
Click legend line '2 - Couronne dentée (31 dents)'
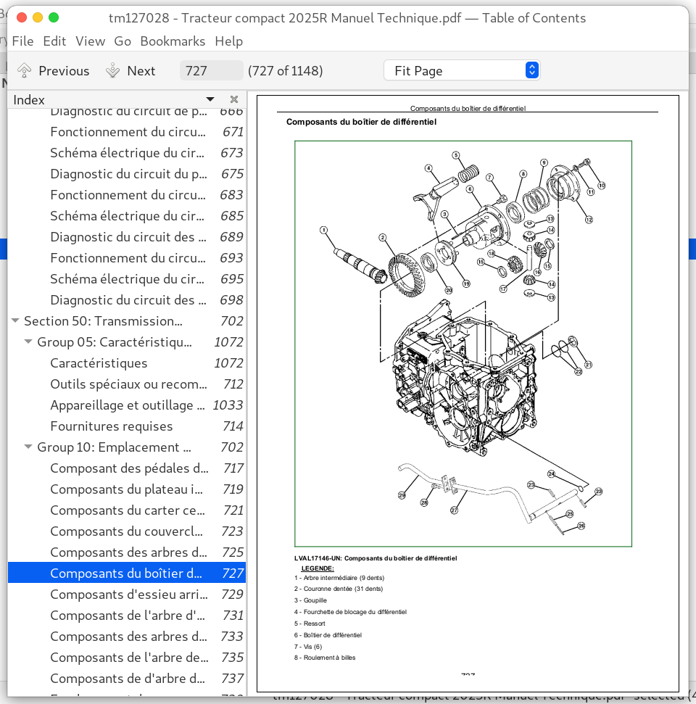click(x=339, y=589)
